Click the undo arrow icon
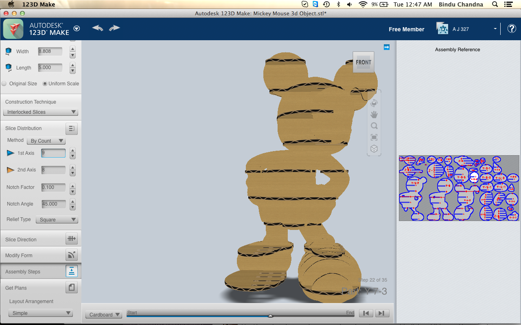Screen dimensions: 521x325 98,28
